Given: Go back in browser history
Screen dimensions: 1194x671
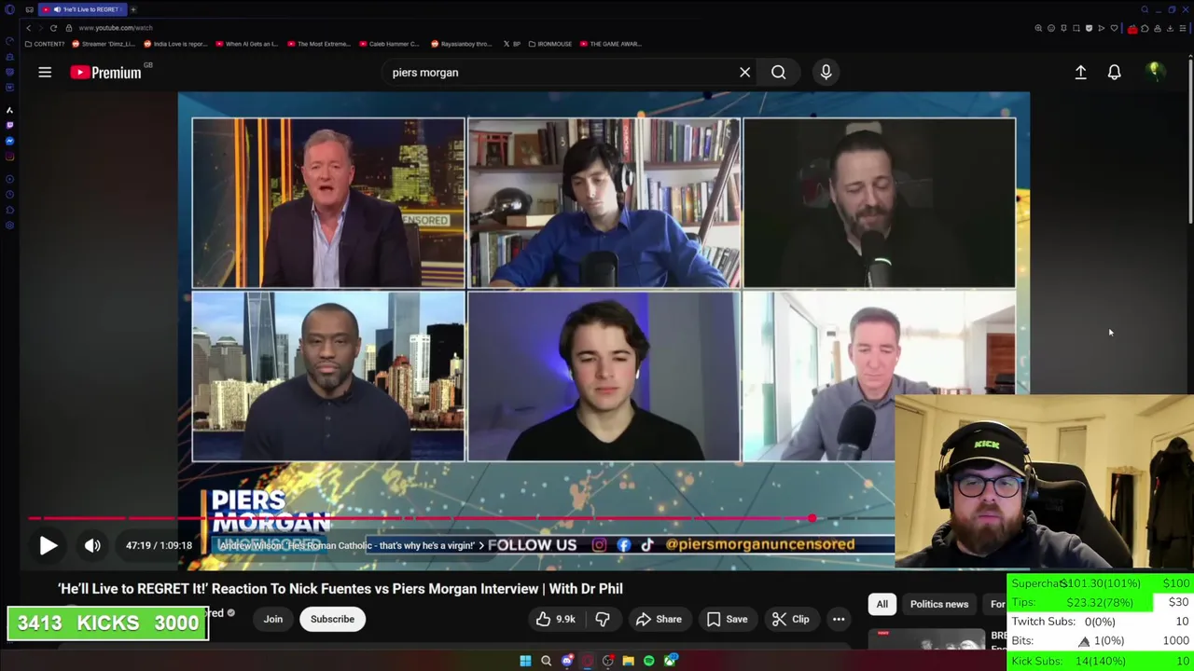Looking at the screenshot, I should click(x=28, y=28).
